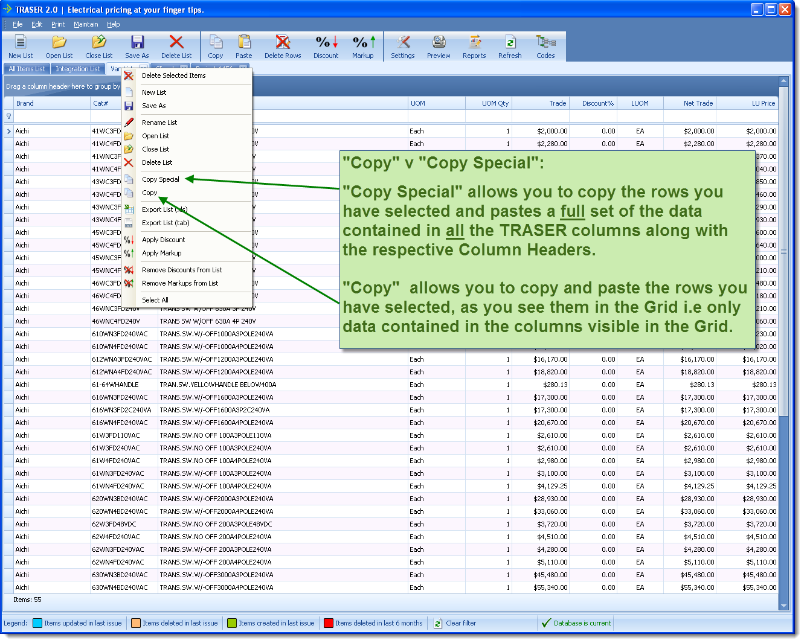Viewport: 804px width, 643px height.
Task: Sort by the Discount% column header
Action: [x=593, y=103]
